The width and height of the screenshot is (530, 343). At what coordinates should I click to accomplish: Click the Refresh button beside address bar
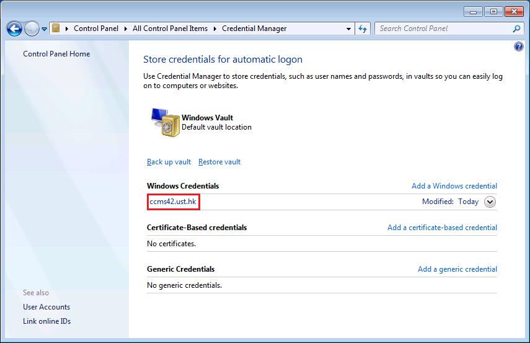(363, 29)
